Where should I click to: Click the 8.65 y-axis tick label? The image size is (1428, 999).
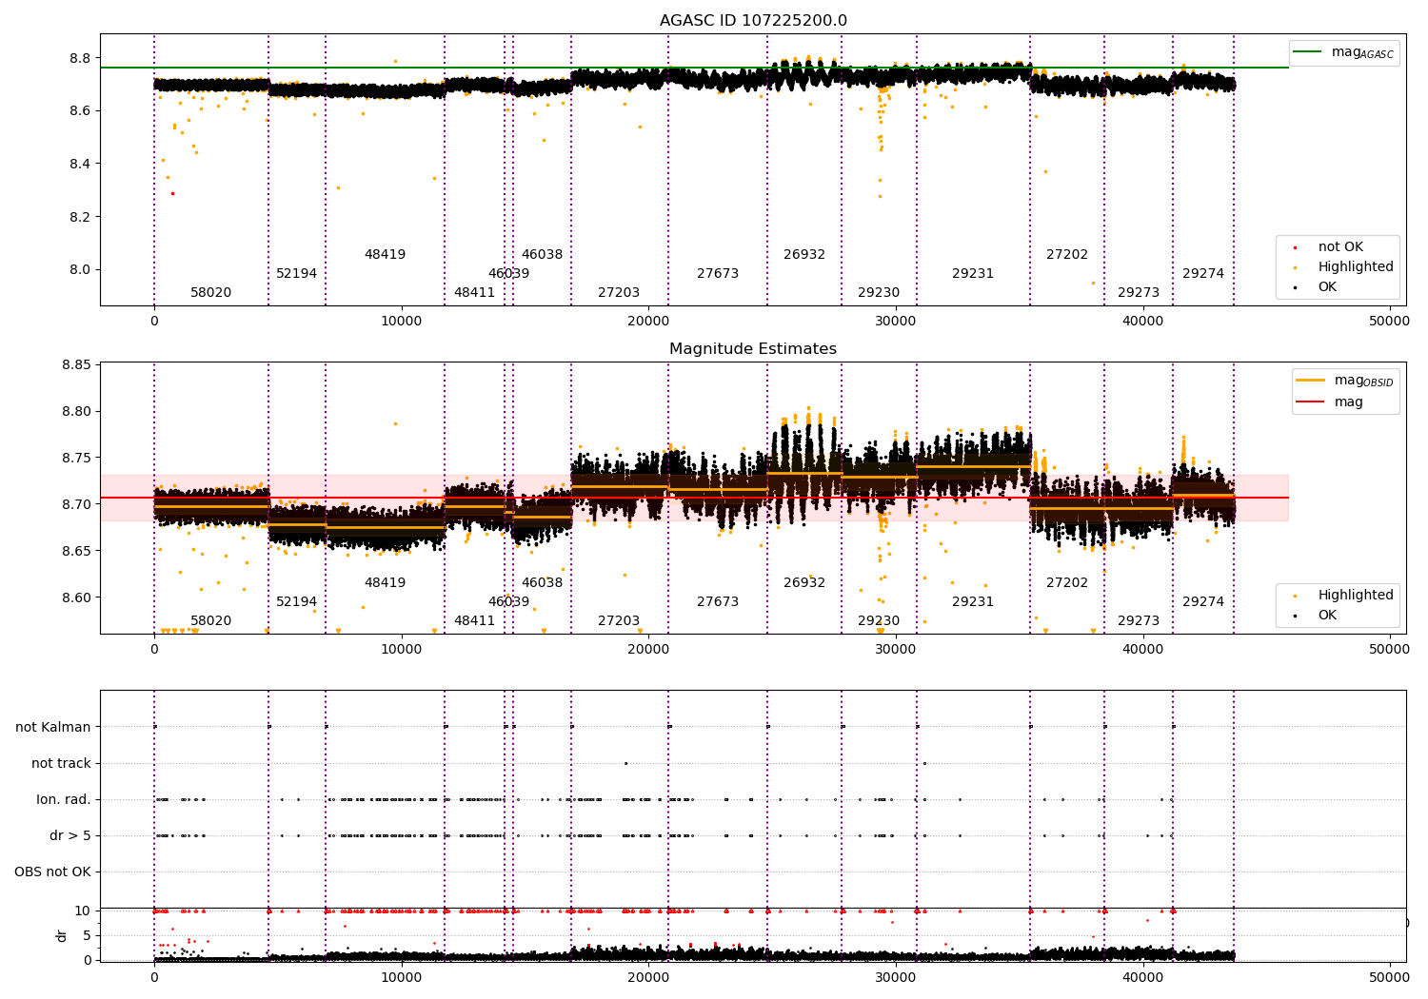point(76,552)
